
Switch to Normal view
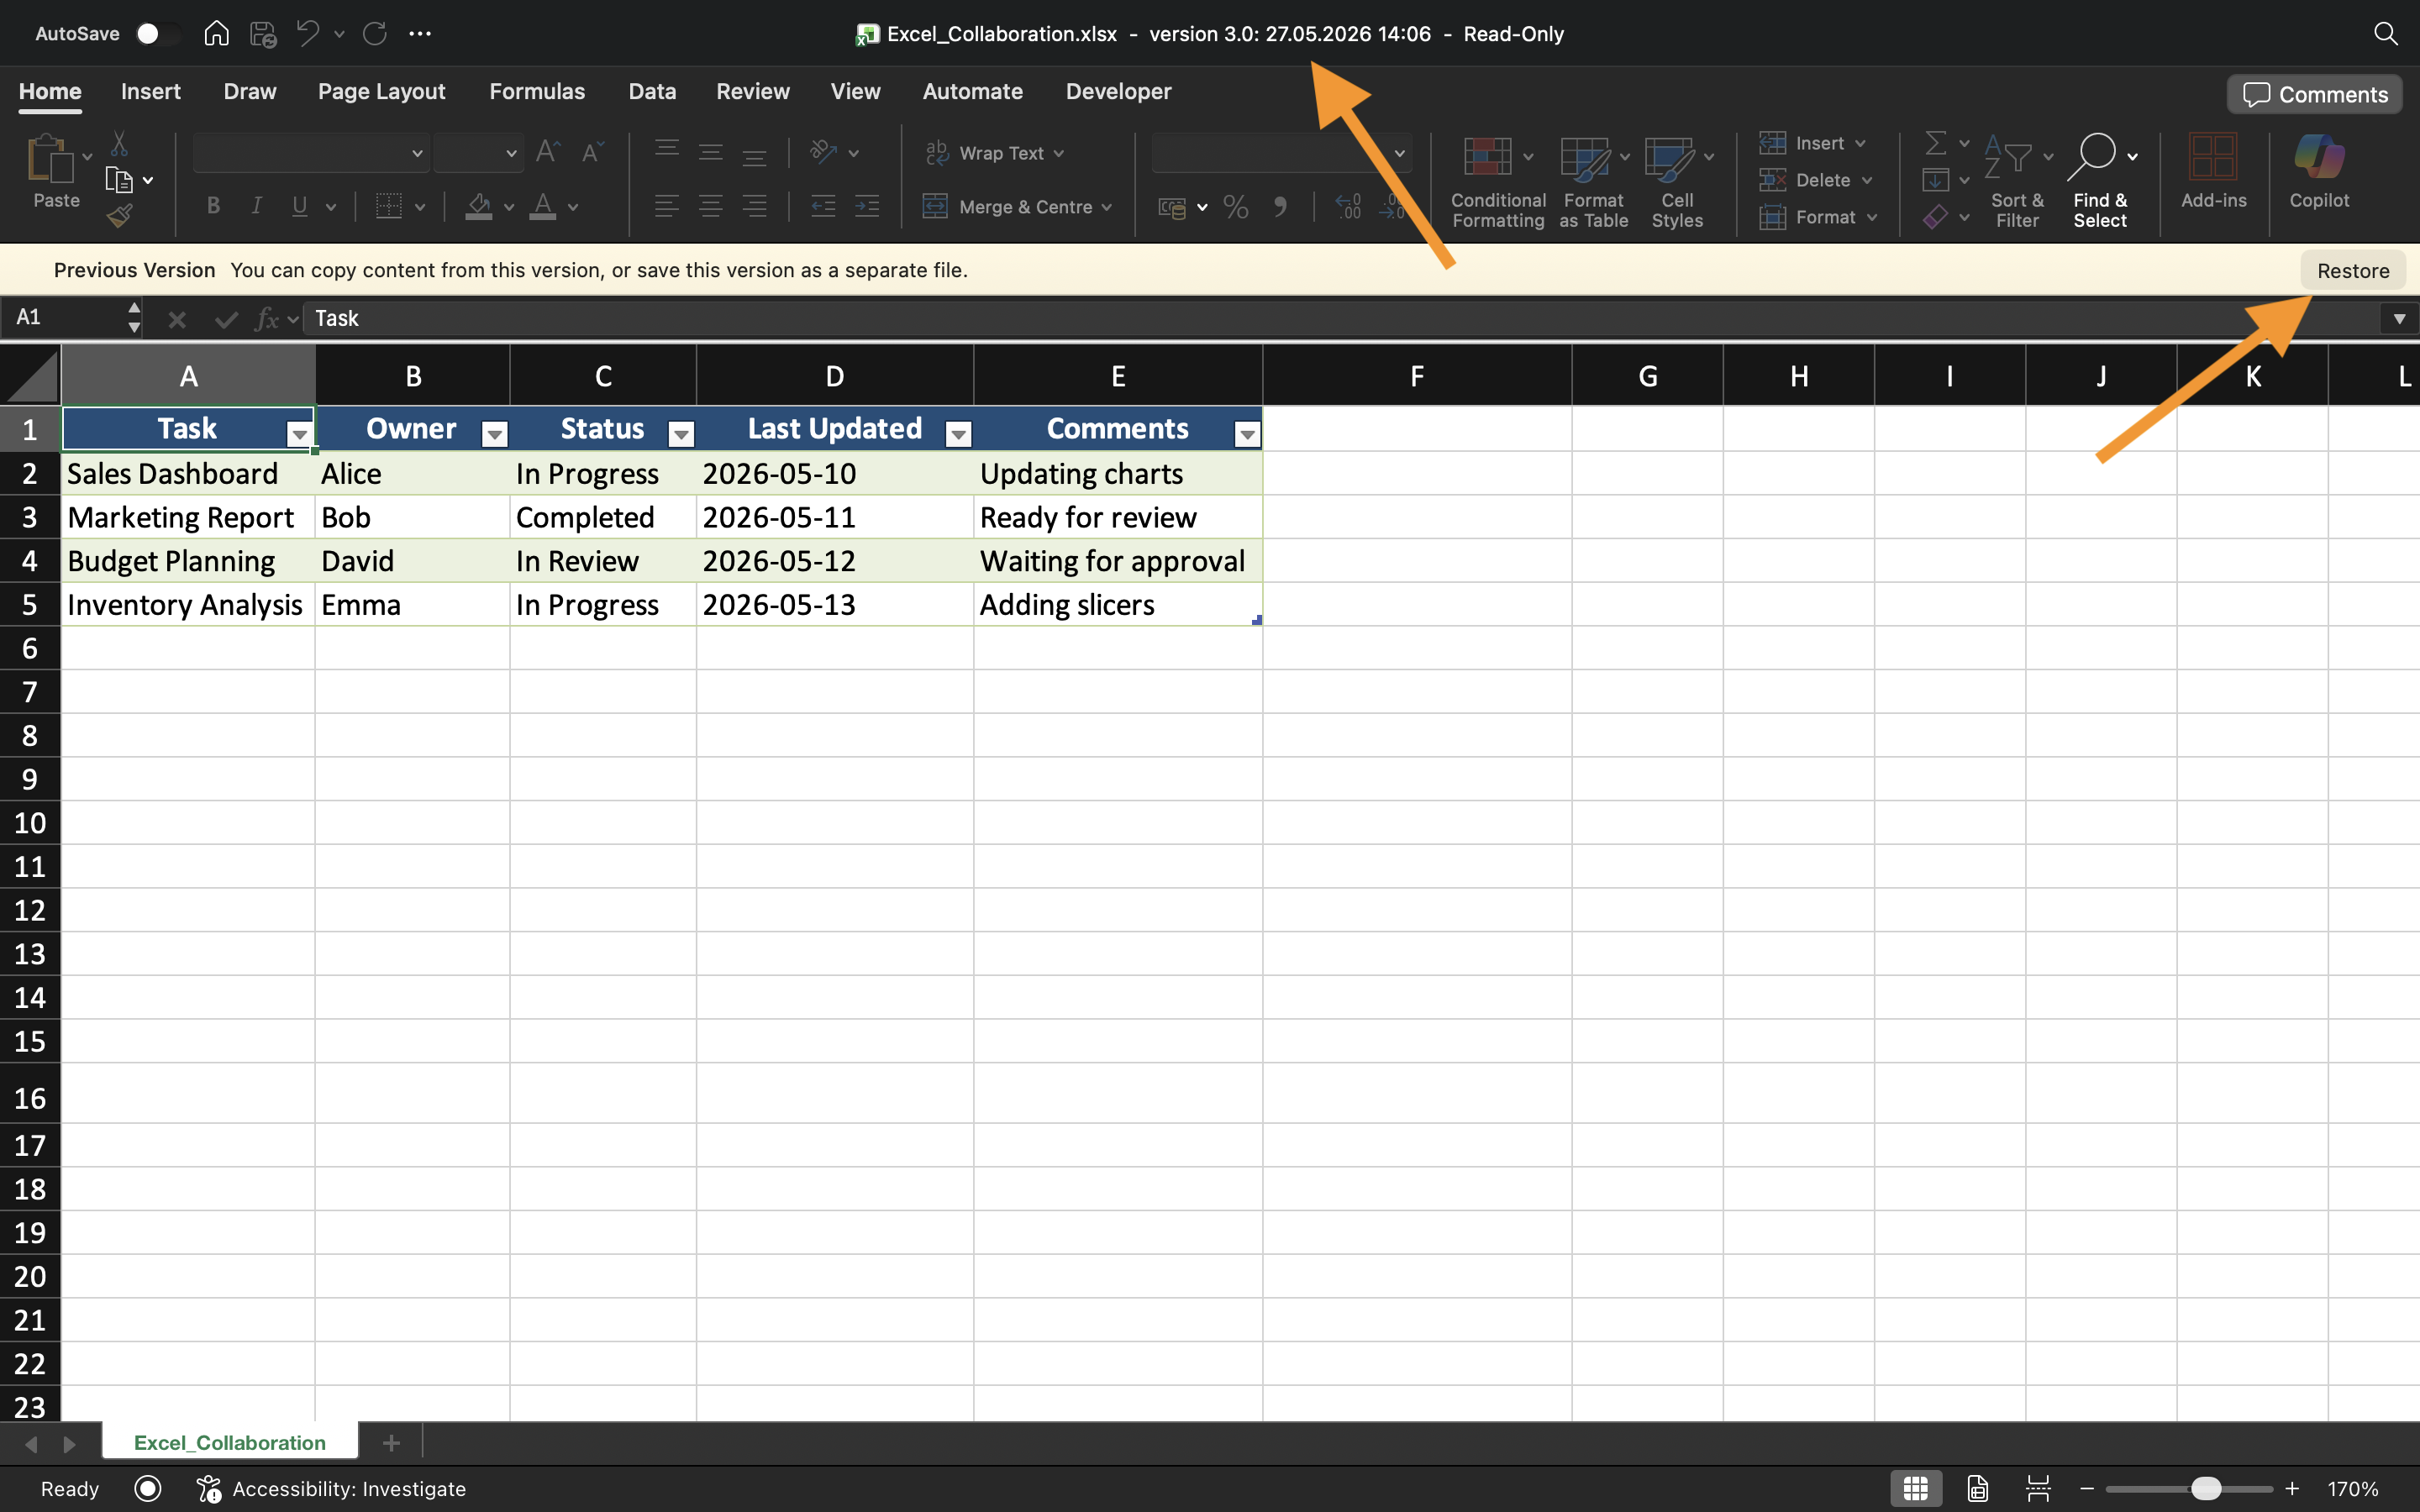(x=1915, y=1488)
